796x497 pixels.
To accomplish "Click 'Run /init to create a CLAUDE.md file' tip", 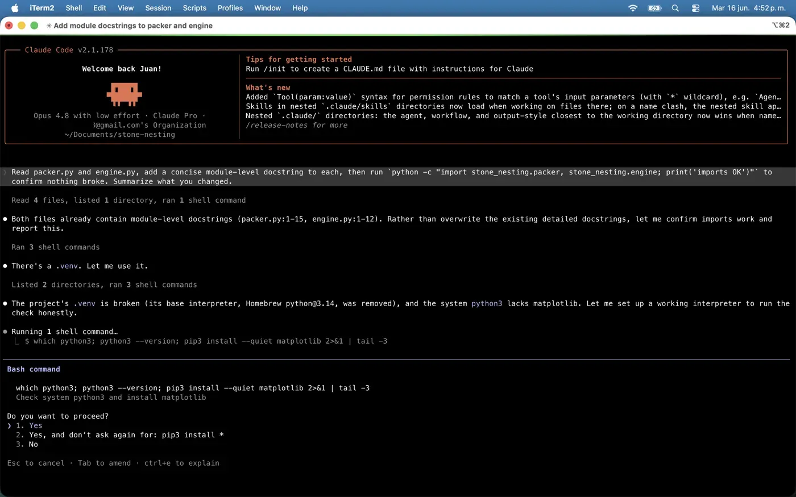I will tap(389, 69).
